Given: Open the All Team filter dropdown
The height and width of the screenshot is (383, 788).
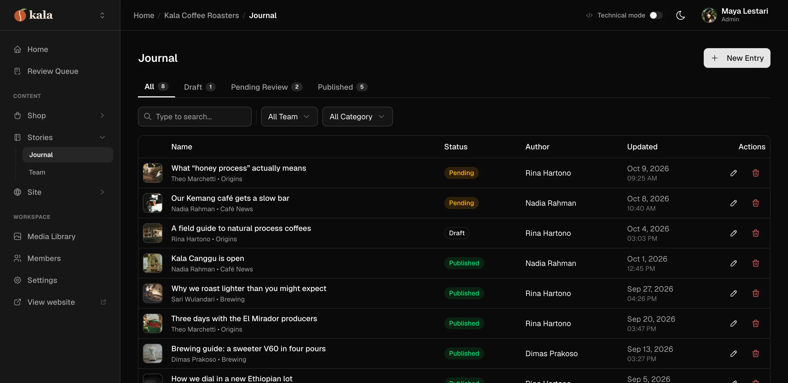Looking at the screenshot, I should coord(289,117).
